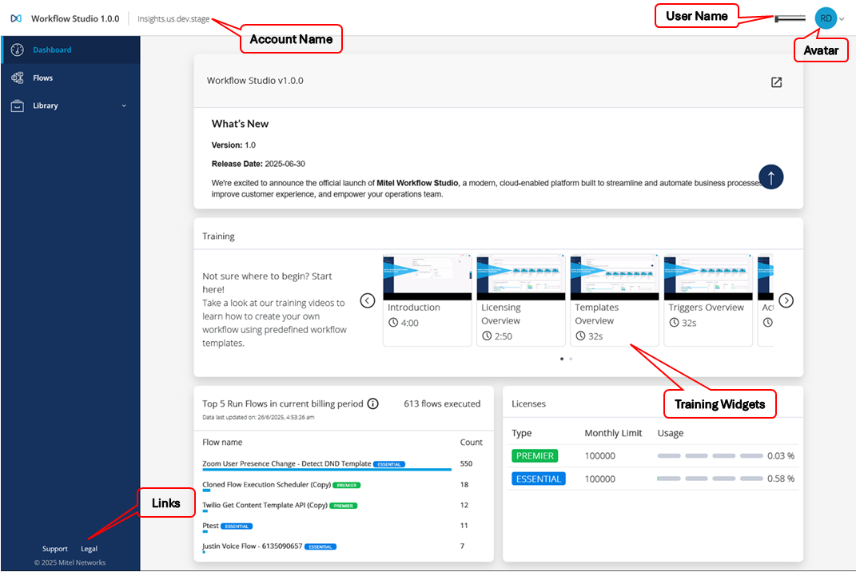Click the clock icon on Triggers Overview card
856x572 pixels.
pos(675,323)
